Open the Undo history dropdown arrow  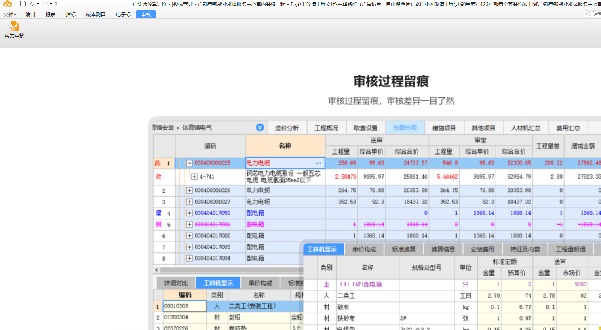38,4
